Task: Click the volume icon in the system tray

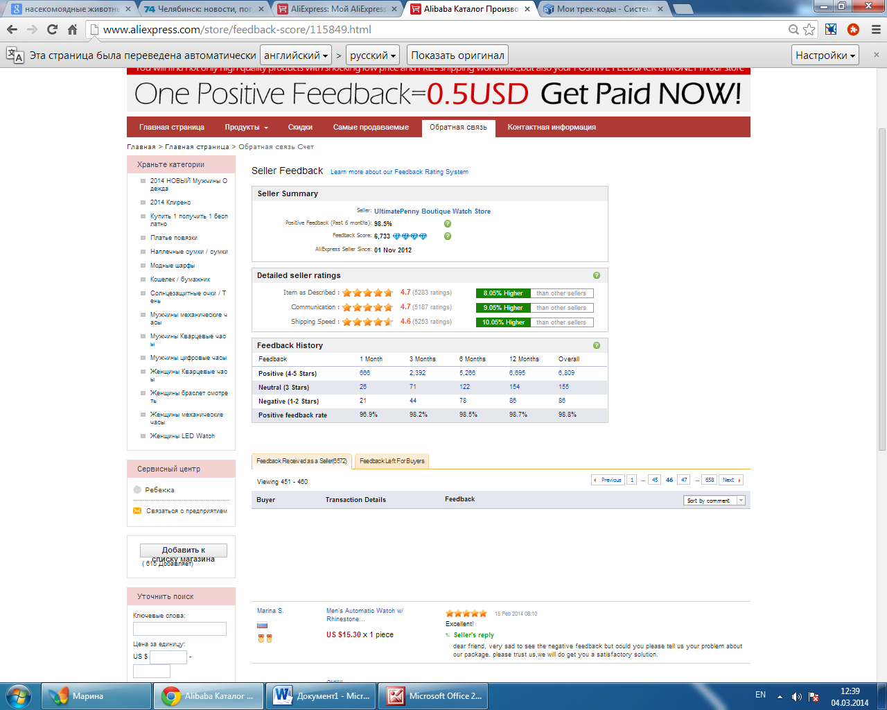Action: (x=797, y=696)
